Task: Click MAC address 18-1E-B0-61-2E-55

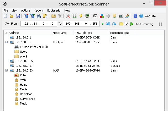Action: pyautogui.click(x=87, y=66)
